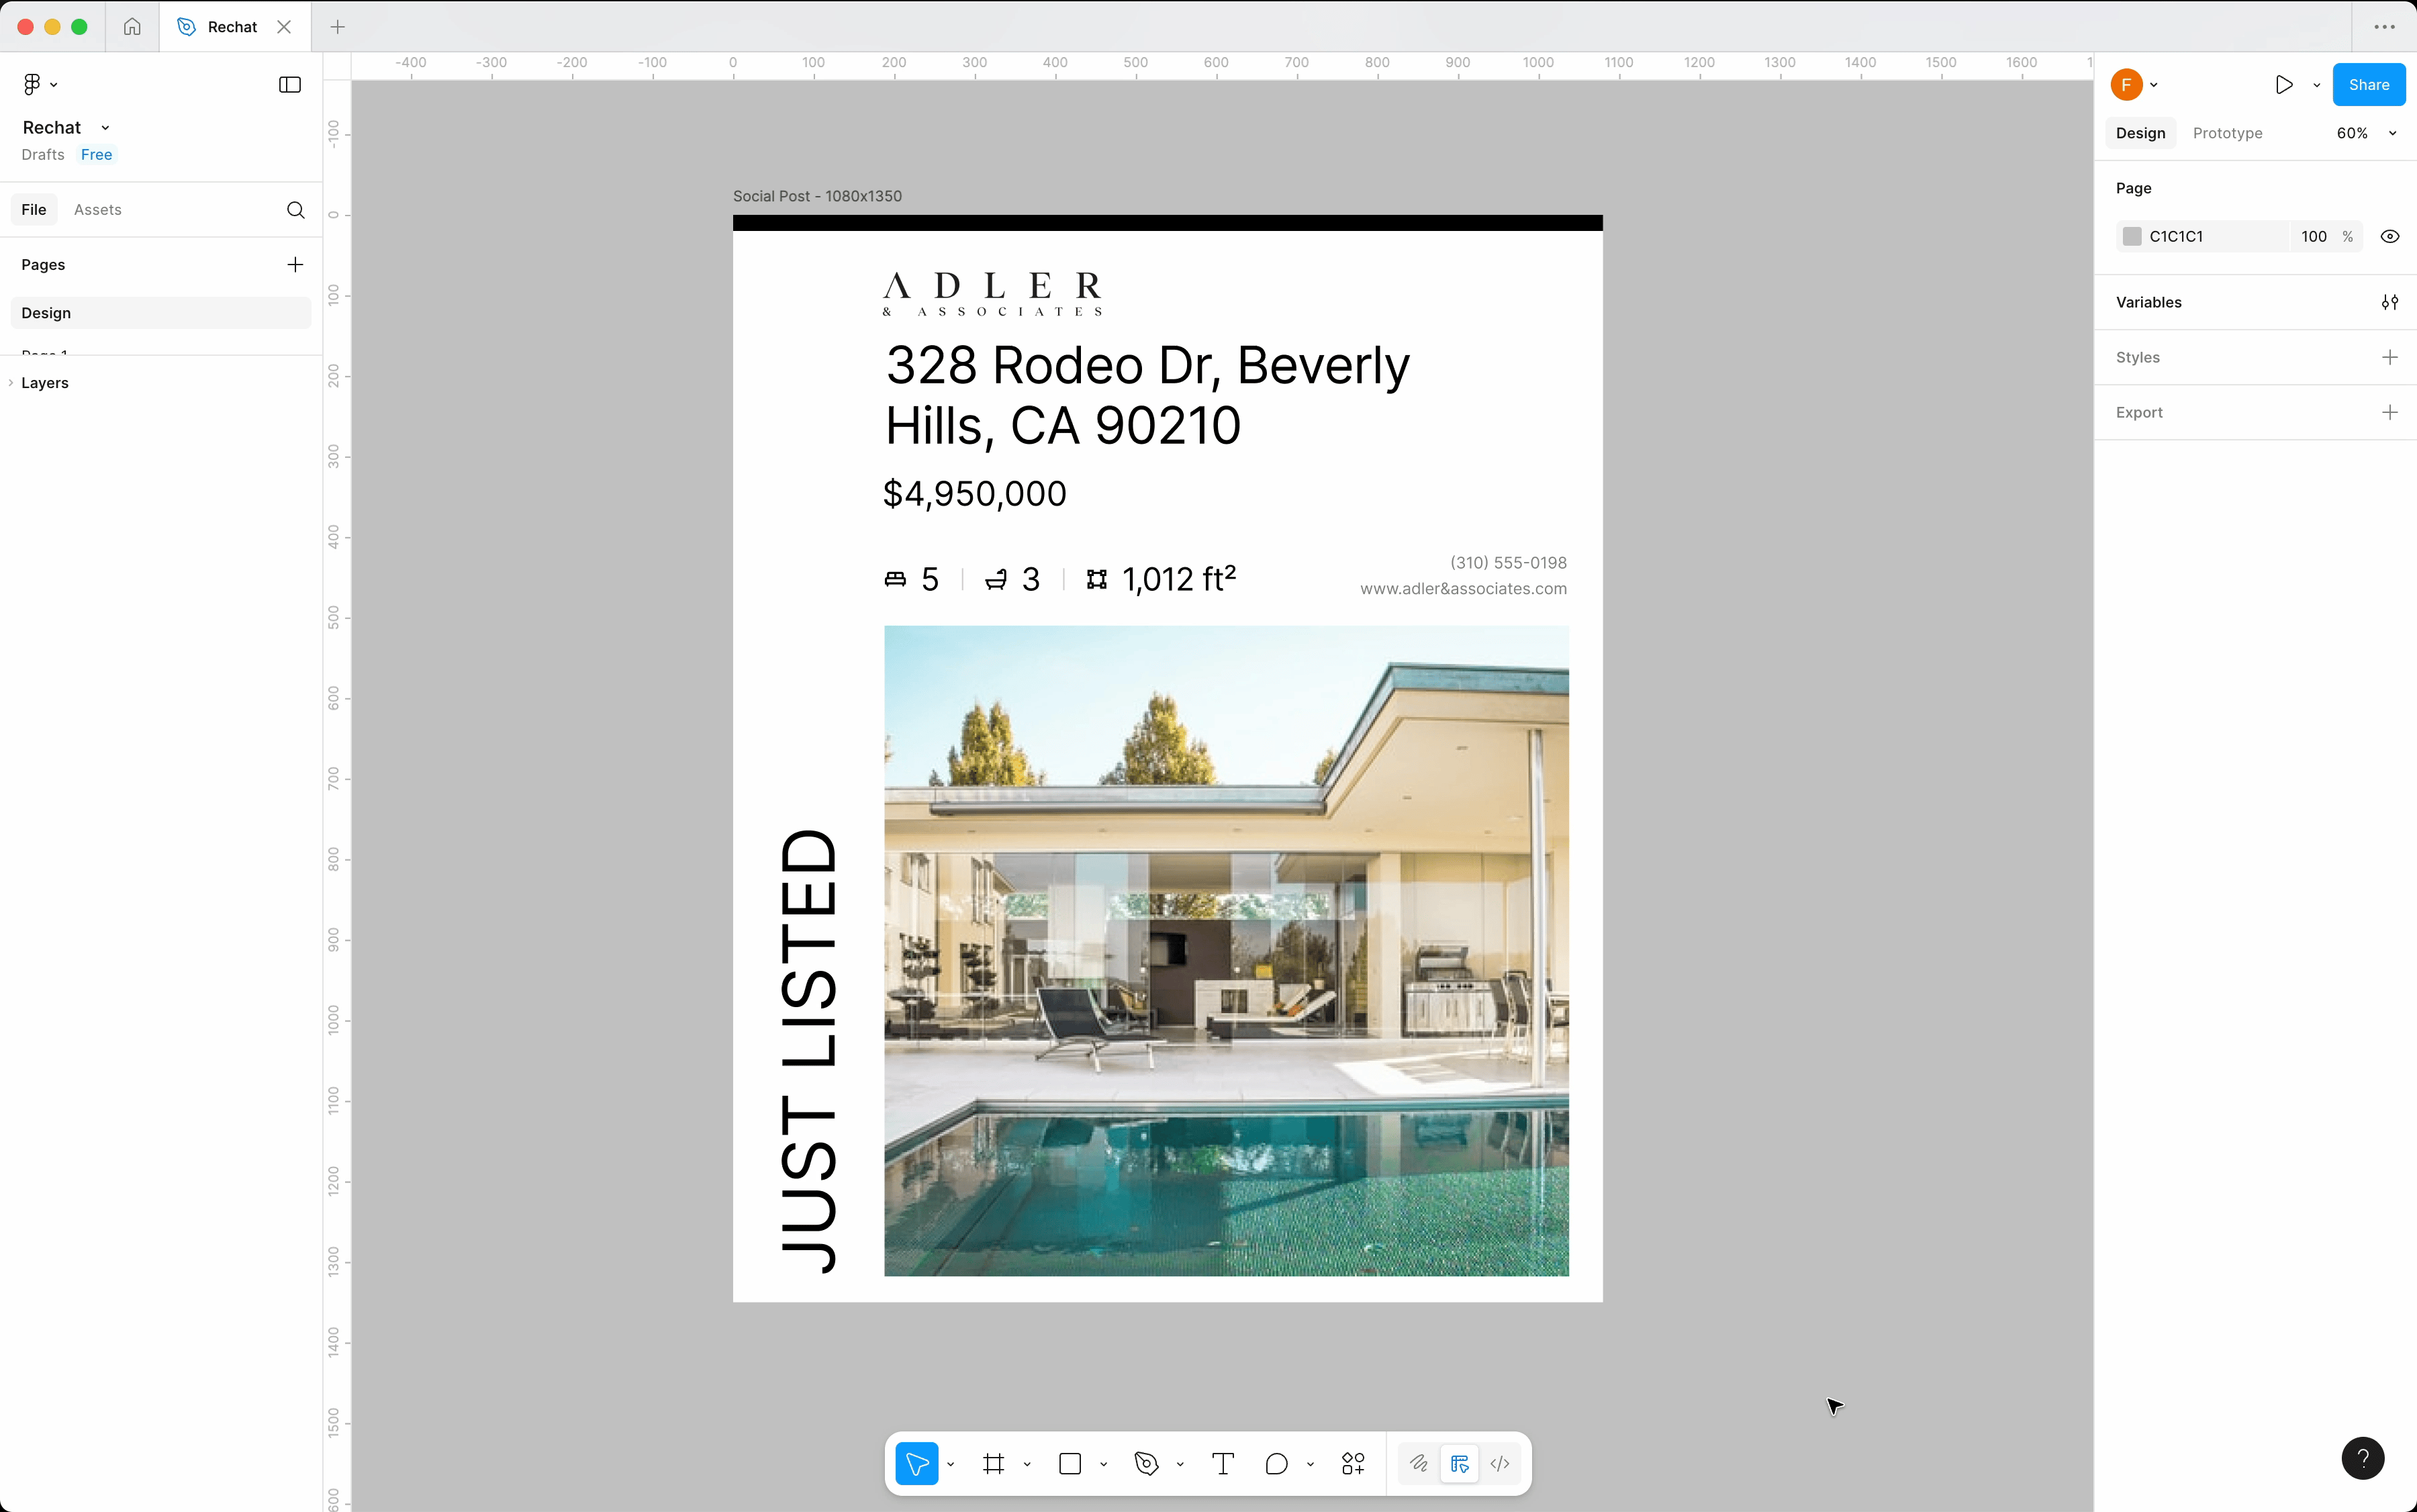Switch to Dev Mode toggle
This screenshot has height=1512, width=2417.
point(1499,1464)
